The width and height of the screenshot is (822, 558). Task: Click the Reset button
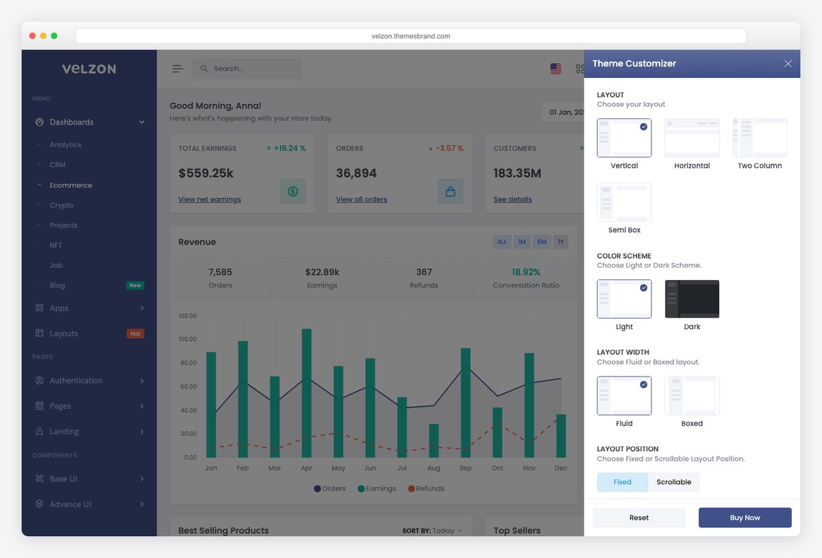[639, 518]
